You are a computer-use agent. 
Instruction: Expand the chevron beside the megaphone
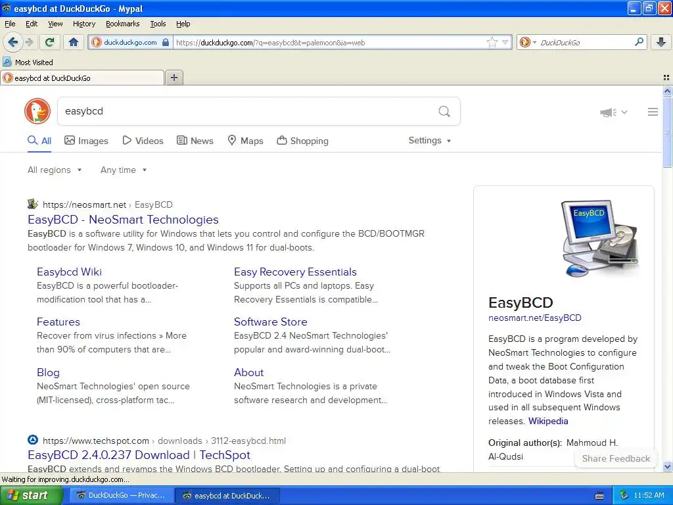coord(624,112)
